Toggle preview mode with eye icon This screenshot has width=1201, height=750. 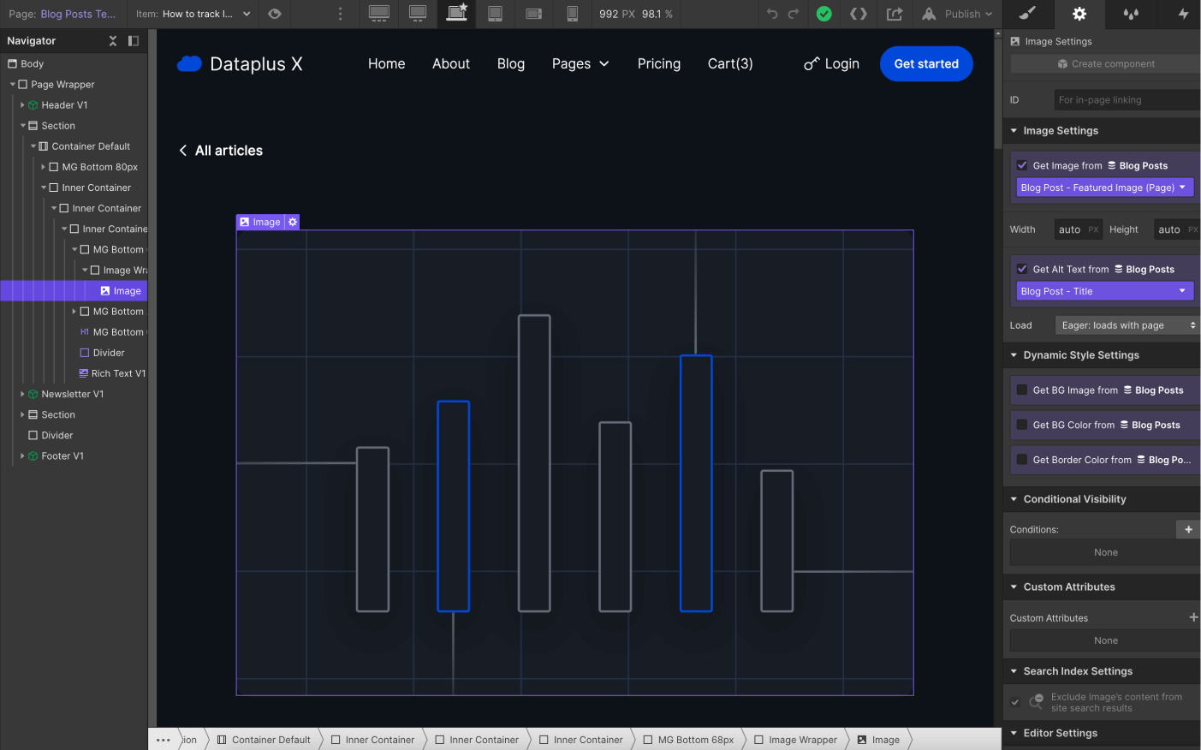pyautogui.click(x=275, y=14)
